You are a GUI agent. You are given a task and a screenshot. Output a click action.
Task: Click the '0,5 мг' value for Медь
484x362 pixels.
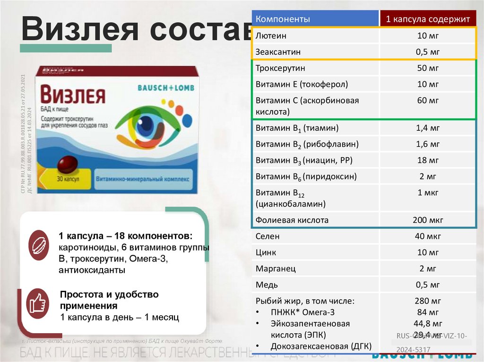pyautogui.click(x=428, y=285)
